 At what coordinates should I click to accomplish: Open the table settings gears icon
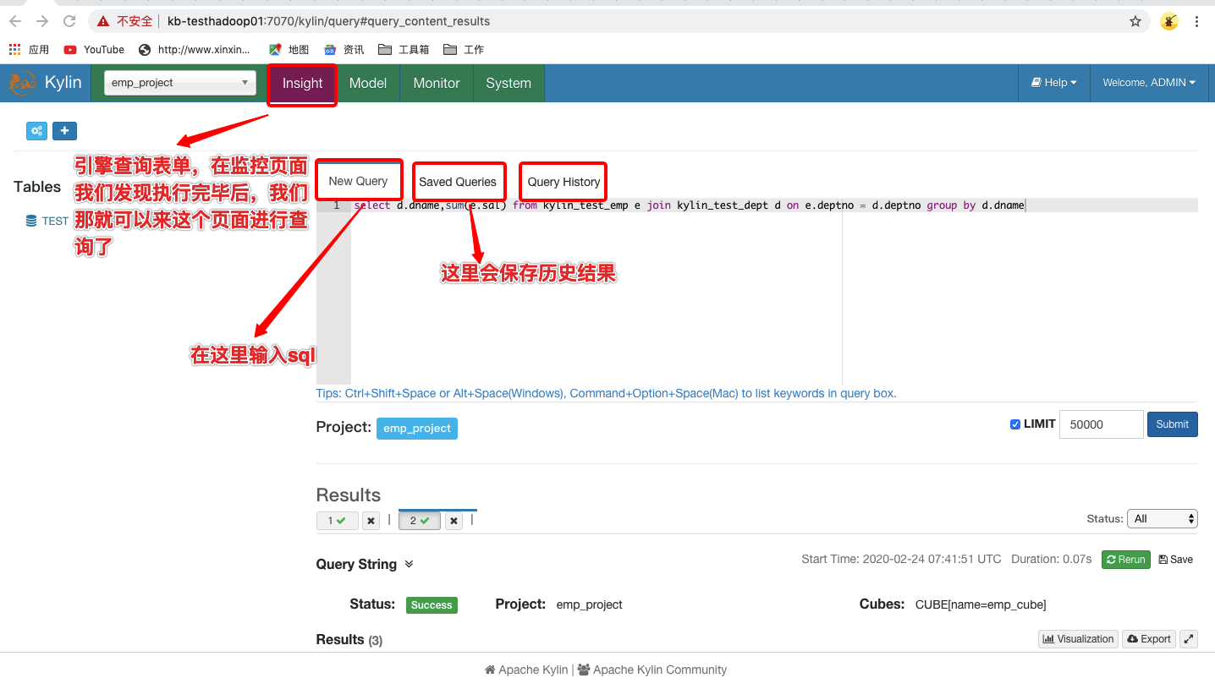tap(36, 130)
